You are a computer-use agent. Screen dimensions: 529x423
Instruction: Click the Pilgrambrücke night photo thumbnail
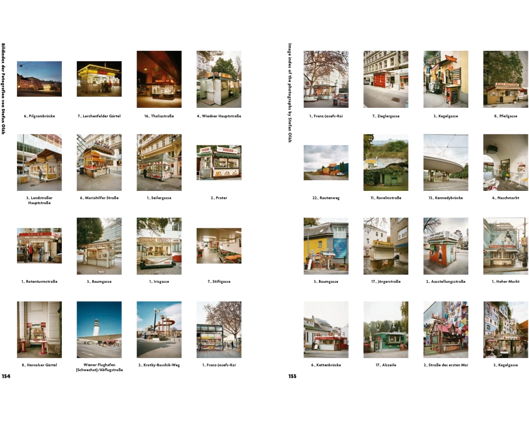click(x=39, y=79)
